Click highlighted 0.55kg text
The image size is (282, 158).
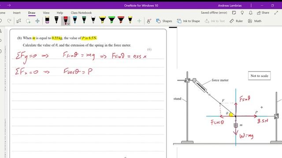tap(57, 38)
